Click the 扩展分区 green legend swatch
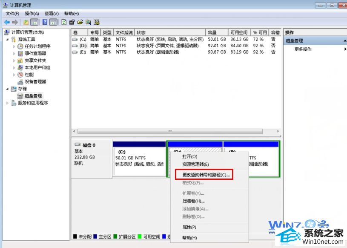The height and width of the screenshot is (248, 347). [115, 236]
